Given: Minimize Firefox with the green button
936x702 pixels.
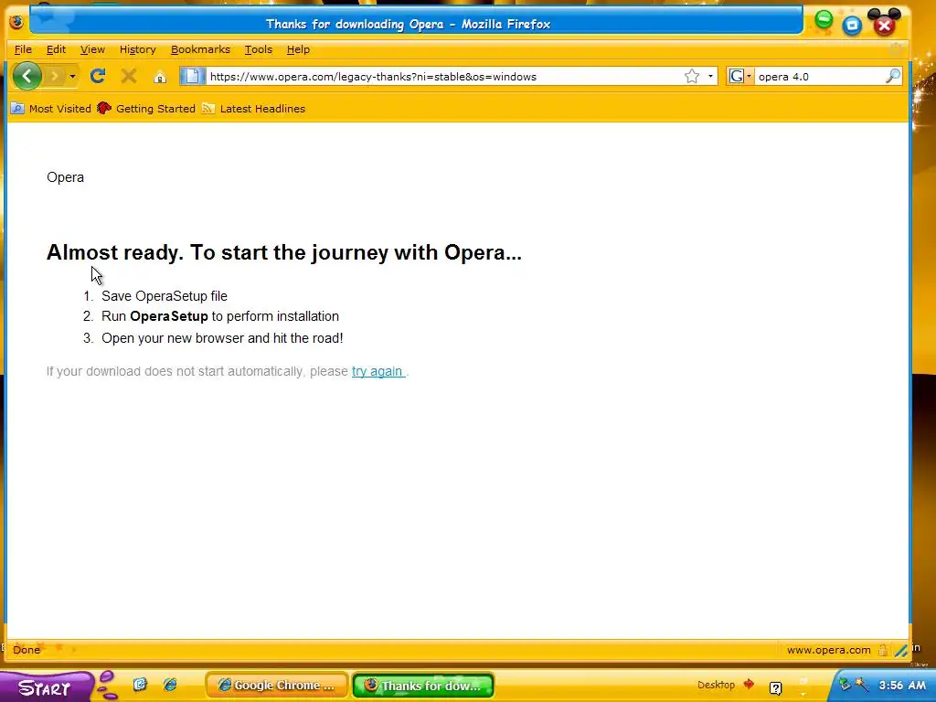Looking at the screenshot, I should [x=824, y=20].
